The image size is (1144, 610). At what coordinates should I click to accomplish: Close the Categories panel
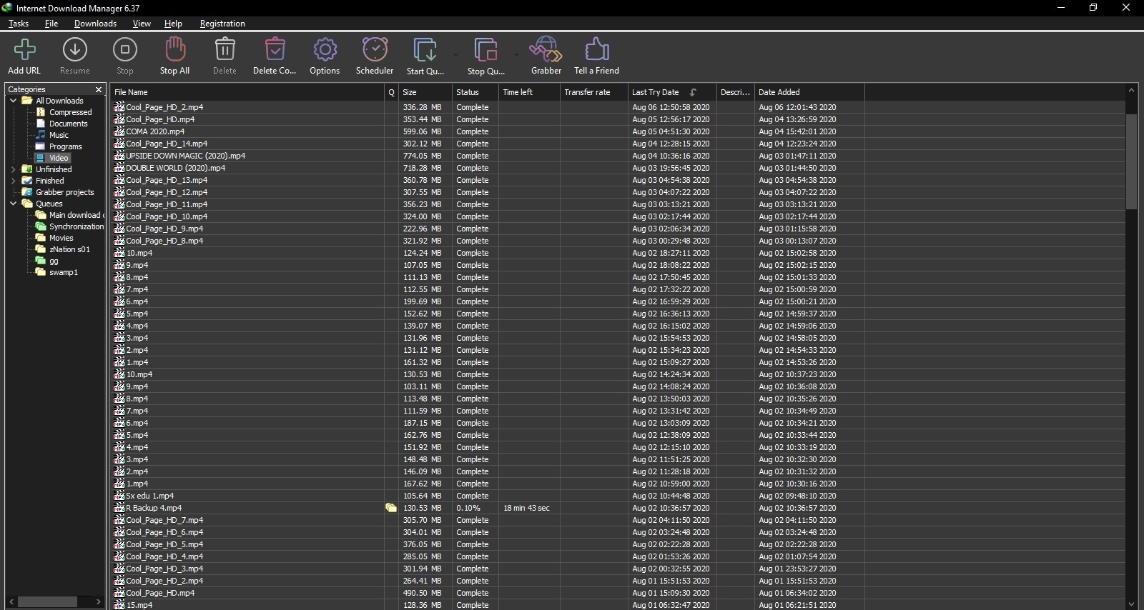tap(99, 89)
